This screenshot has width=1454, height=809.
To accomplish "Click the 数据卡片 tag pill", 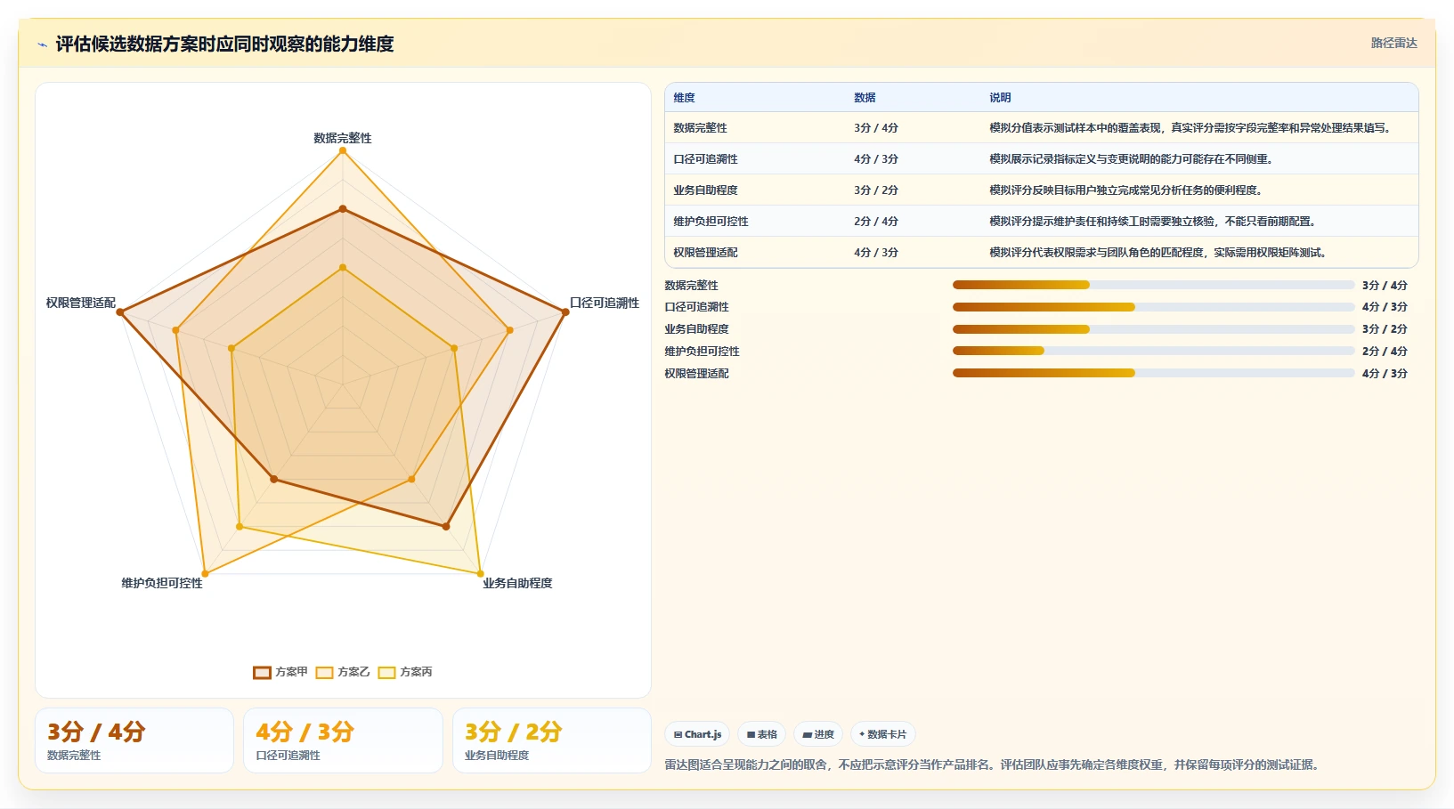I will click(x=883, y=734).
